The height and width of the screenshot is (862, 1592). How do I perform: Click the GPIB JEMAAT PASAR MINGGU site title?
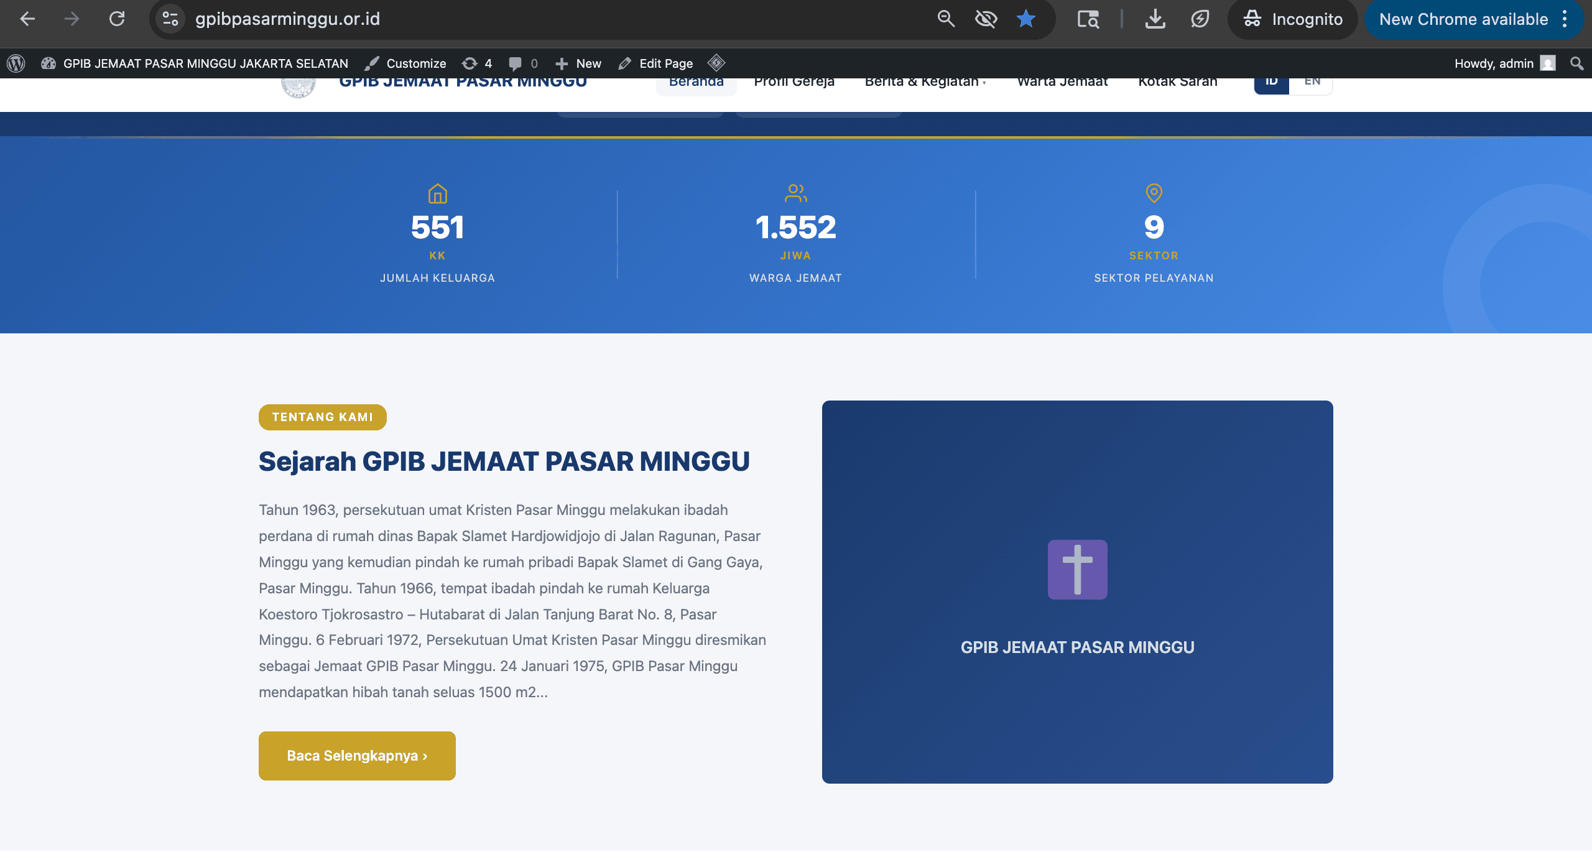pyautogui.click(x=463, y=83)
